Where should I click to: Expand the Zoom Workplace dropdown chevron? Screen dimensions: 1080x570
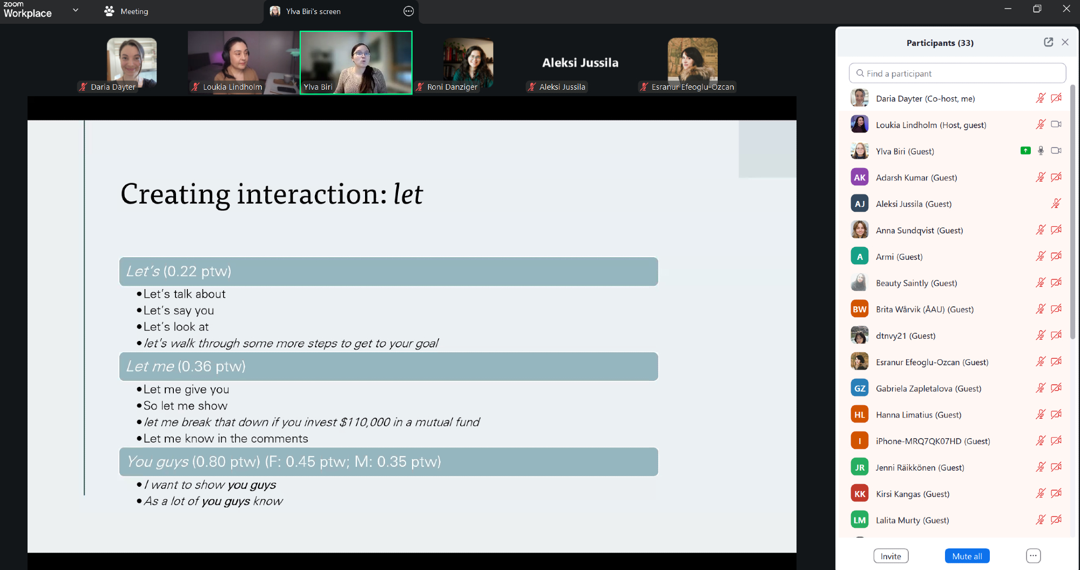tap(76, 10)
